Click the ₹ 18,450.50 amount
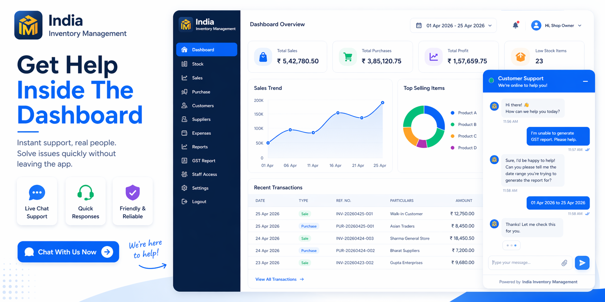Screen dimensions: 605x302 coord(462,238)
